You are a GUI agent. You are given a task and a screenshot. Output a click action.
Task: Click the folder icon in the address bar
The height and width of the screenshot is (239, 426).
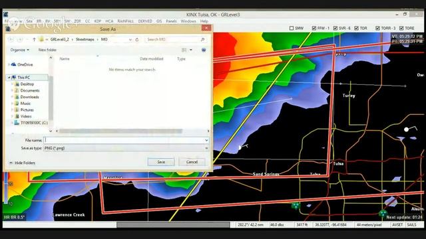(41, 40)
